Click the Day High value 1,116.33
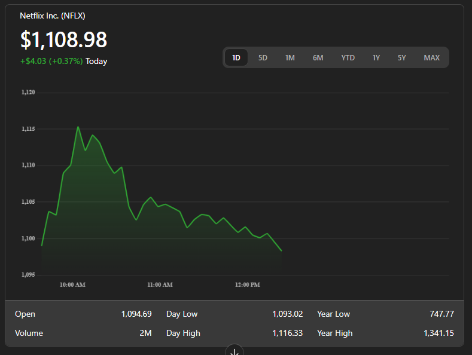This screenshot has height=355, width=472. (288, 333)
